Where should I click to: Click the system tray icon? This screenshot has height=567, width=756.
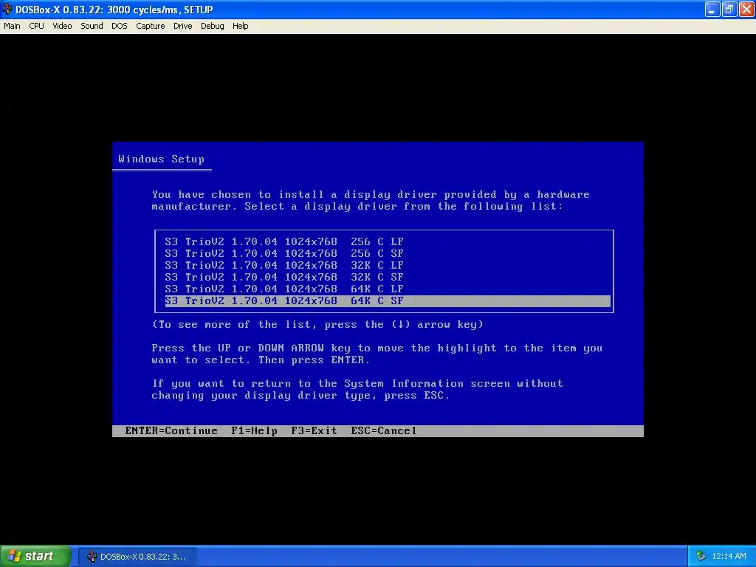tap(701, 557)
